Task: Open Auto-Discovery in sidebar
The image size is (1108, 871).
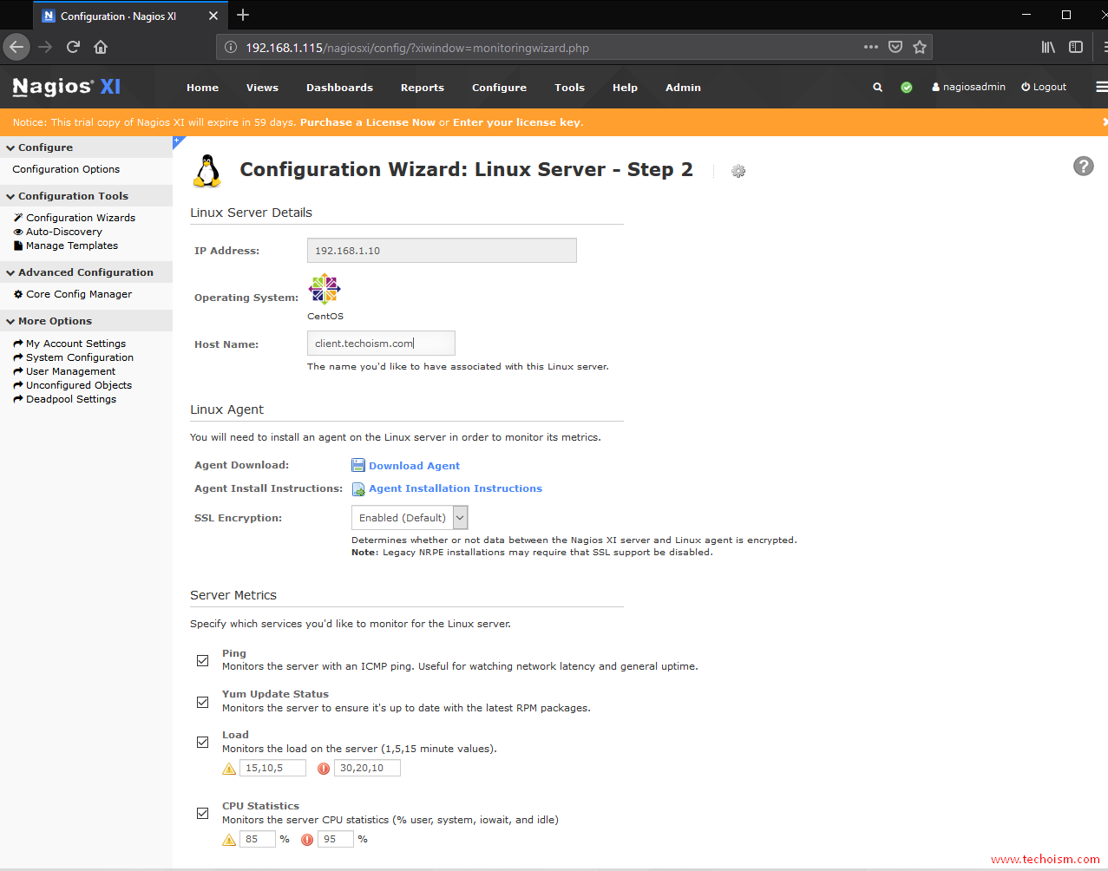Action: pyautogui.click(x=64, y=232)
